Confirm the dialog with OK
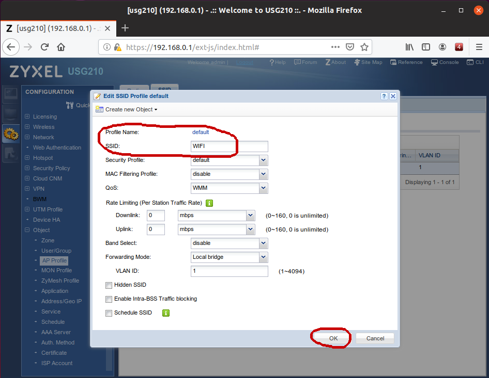This screenshot has height=378, width=489. [333, 338]
